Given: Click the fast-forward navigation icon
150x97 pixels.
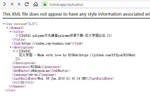Looking at the screenshot, I should (19, 4).
